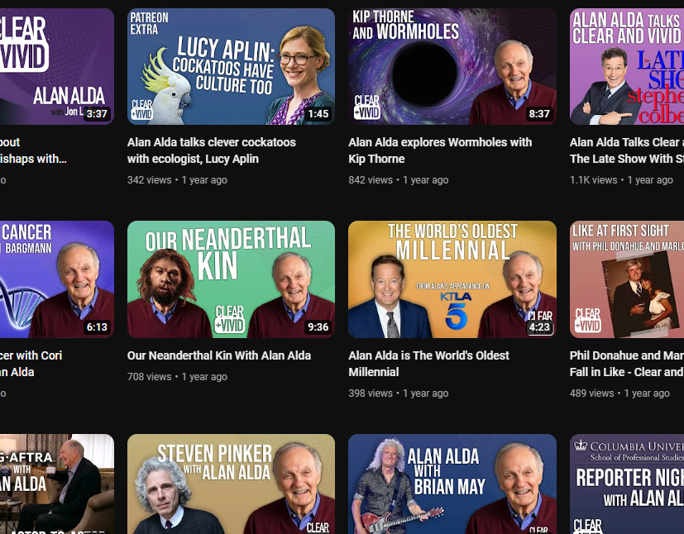Click '342 views • 1 year ago' text
Screen dimensions: 684x534
point(177,180)
